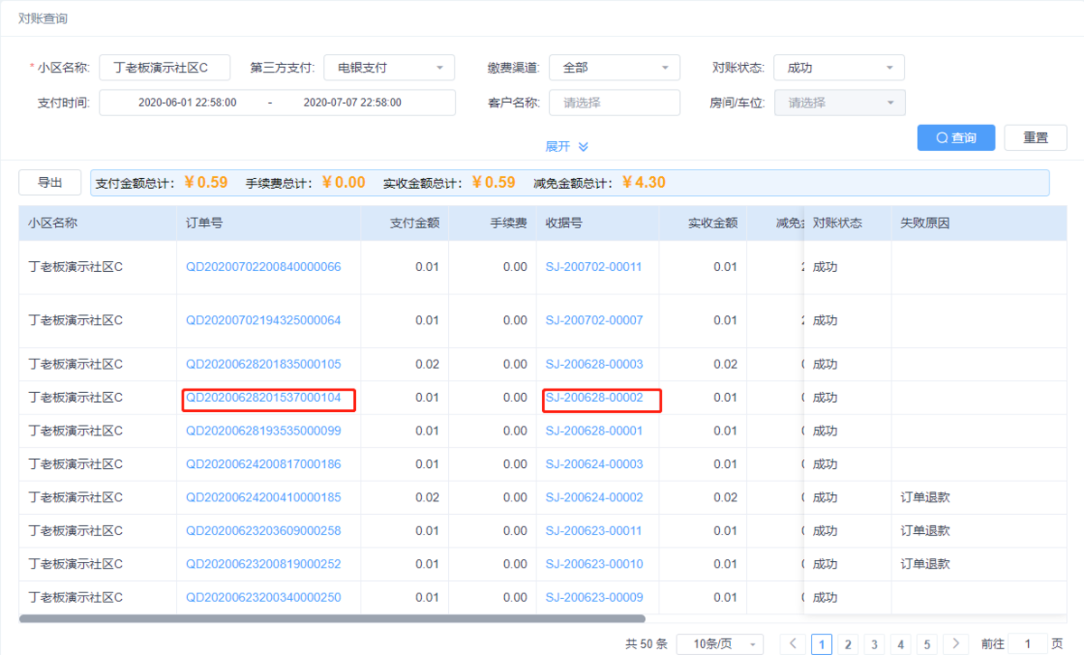Expand filters via 展开 link
This screenshot has width=1084, height=655.
pos(566,146)
